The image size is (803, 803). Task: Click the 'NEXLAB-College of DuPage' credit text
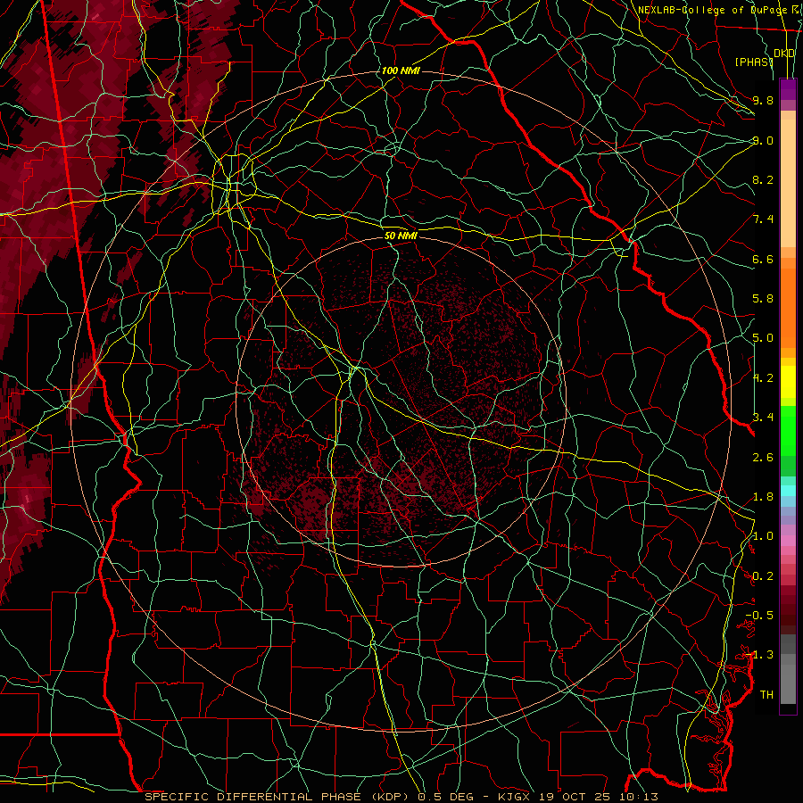[712, 10]
